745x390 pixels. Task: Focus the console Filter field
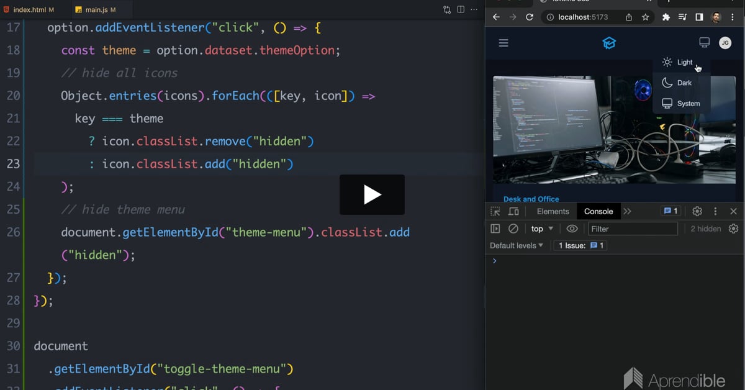pyautogui.click(x=633, y=229)
